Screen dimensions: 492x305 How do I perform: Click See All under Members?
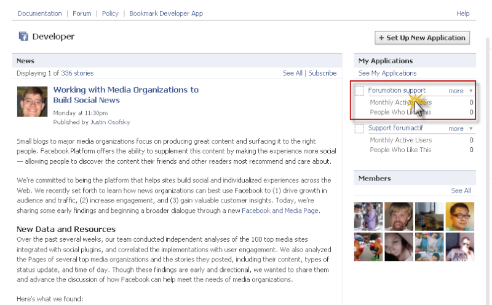461,190
